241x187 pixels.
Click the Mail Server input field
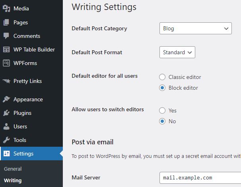click(199, 177)
